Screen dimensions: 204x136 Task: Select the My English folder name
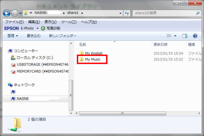94,53
